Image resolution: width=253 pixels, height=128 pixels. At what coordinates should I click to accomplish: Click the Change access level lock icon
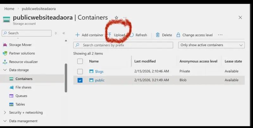178,35
